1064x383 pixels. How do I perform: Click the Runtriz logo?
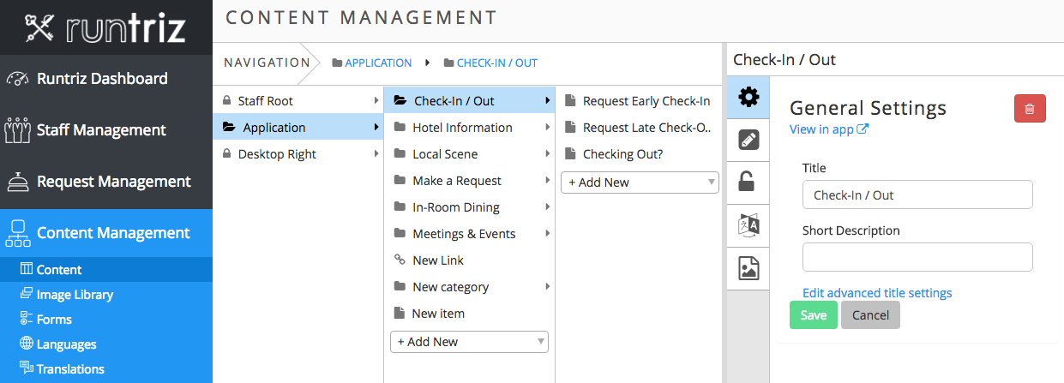tap(105, 27)
